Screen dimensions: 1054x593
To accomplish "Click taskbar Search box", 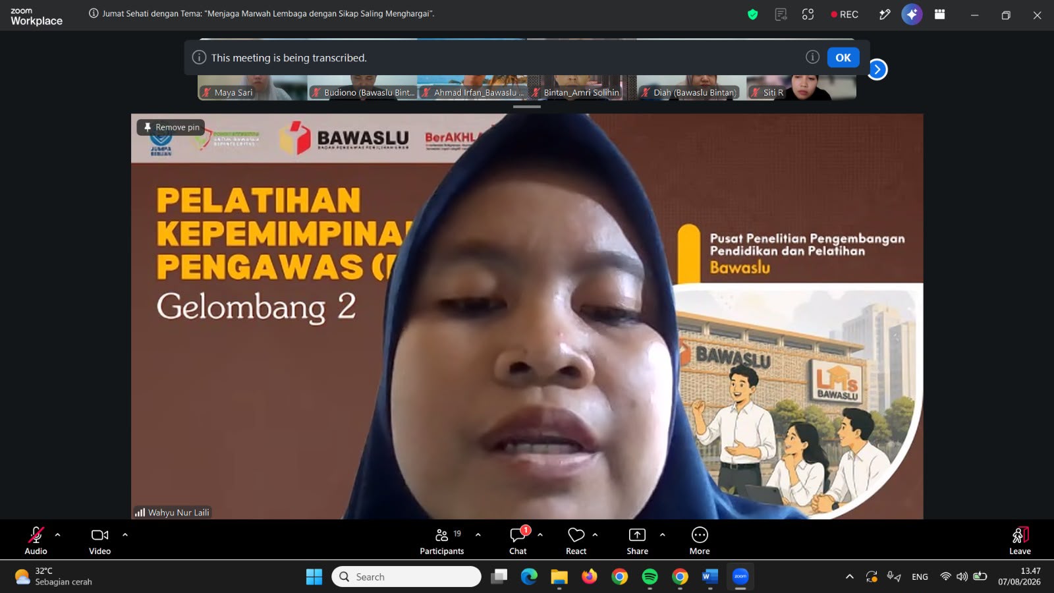I will click(406, 577).
